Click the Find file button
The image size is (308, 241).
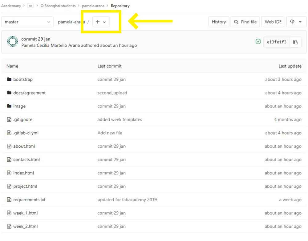point(245,22)
